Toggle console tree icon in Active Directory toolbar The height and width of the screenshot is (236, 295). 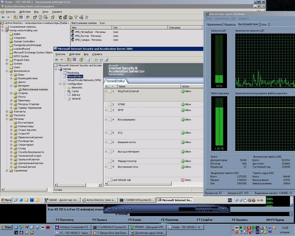21,17
